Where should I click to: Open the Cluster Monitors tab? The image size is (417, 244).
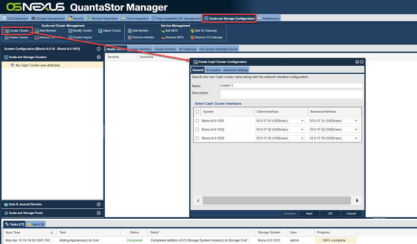(165, 49)
